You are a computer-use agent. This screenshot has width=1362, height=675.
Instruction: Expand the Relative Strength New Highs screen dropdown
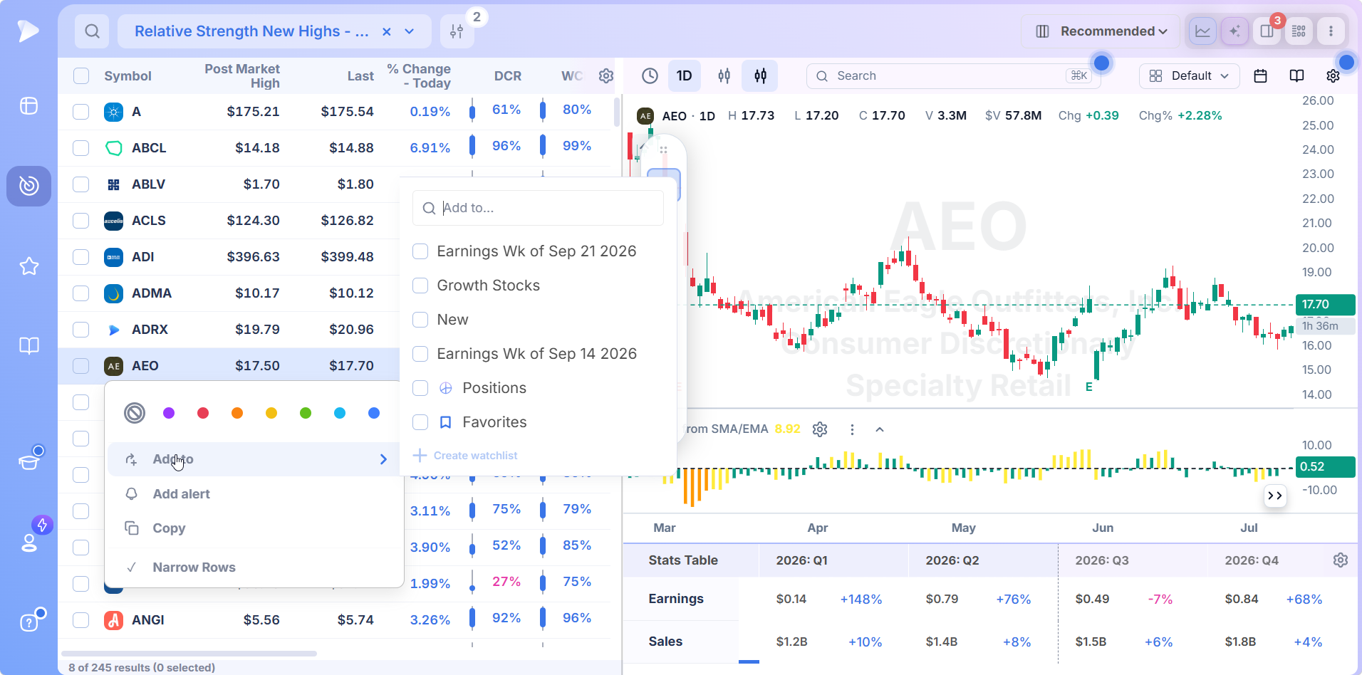coord(410,31)
